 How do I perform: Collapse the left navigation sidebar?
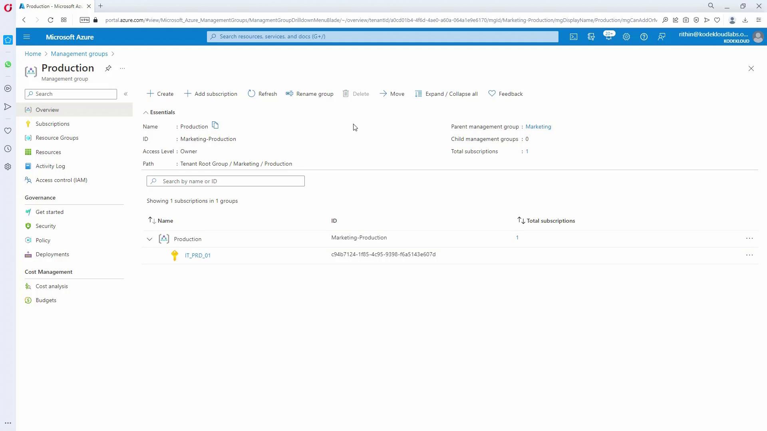click(125, 94)
